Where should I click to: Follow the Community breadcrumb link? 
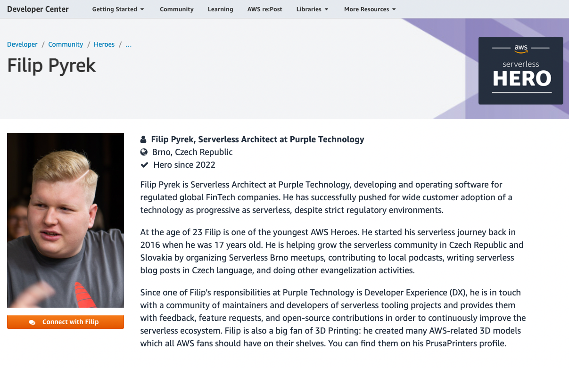click(x=66, y=44)
